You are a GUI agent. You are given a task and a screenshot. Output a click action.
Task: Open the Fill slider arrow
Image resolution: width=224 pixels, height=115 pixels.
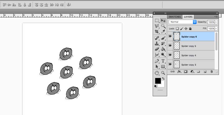point(216,29)
